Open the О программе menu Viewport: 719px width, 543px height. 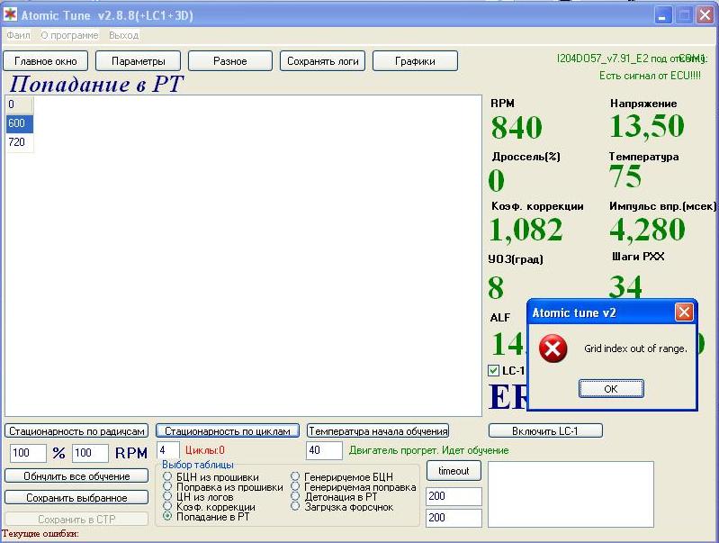(69, 35)
